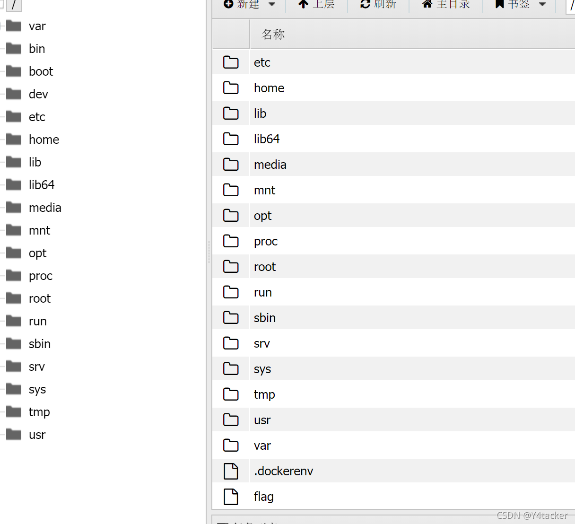Click proc folder icon in file list
Image resolution: width=575 pixels, height=524 pixels.
[231, 241]
